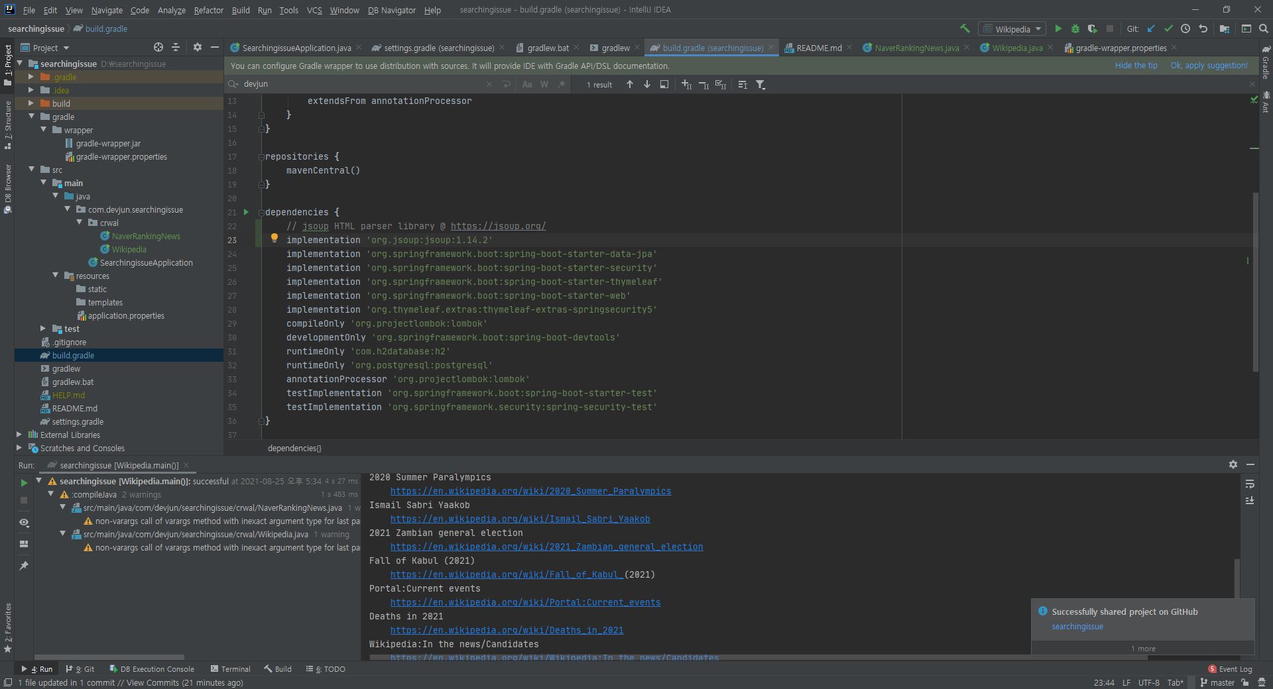
Task: Click the Run console vertical scrollbar
Action: (x=1237, y=580)
